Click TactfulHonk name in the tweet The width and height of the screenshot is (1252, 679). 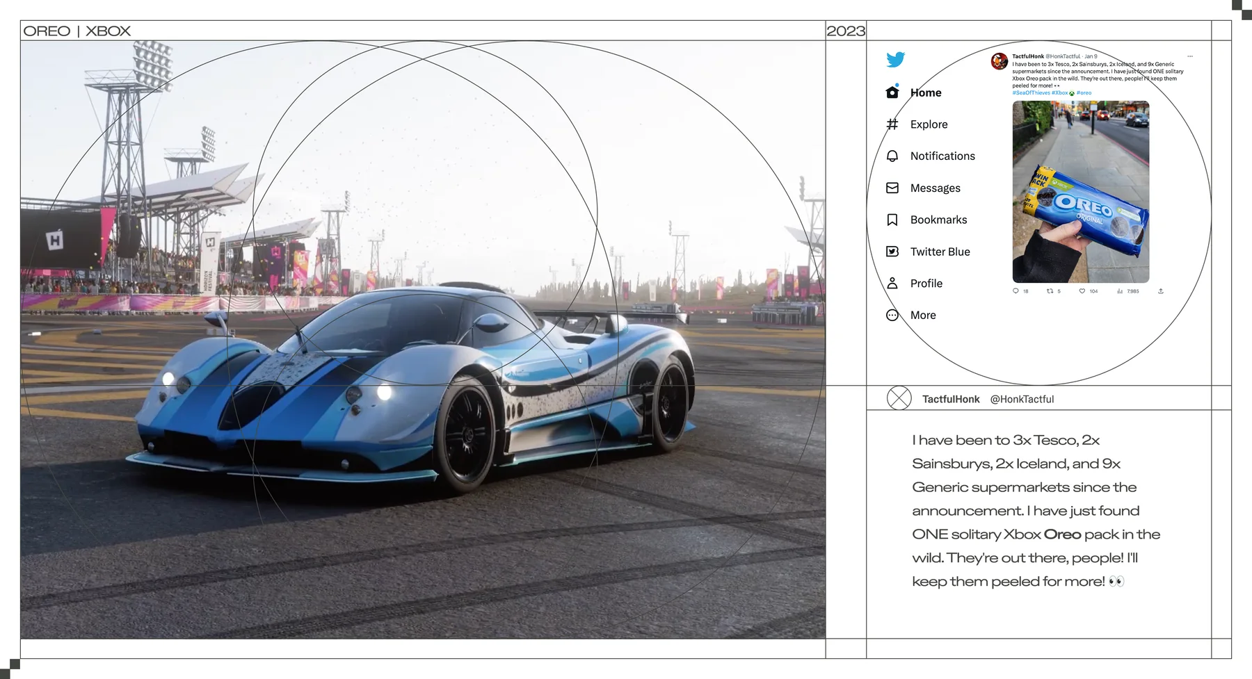[1028, 56]
